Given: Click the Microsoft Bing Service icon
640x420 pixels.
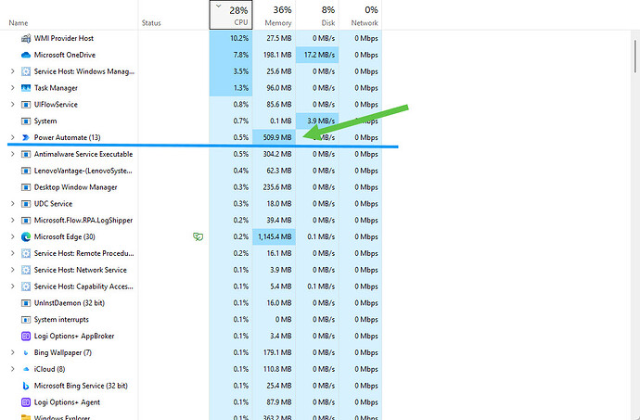Looking at the screenshot, I should pyautogui.click(x=26, y=386).
